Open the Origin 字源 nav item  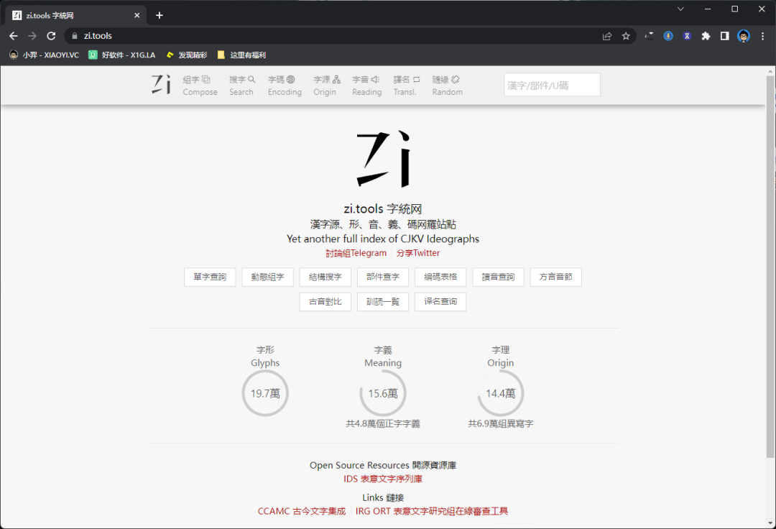pos(326,85)
